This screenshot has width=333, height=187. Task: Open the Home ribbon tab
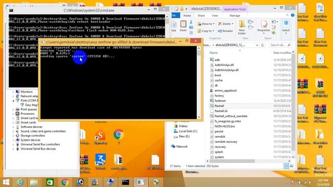(x=187, y=16)
